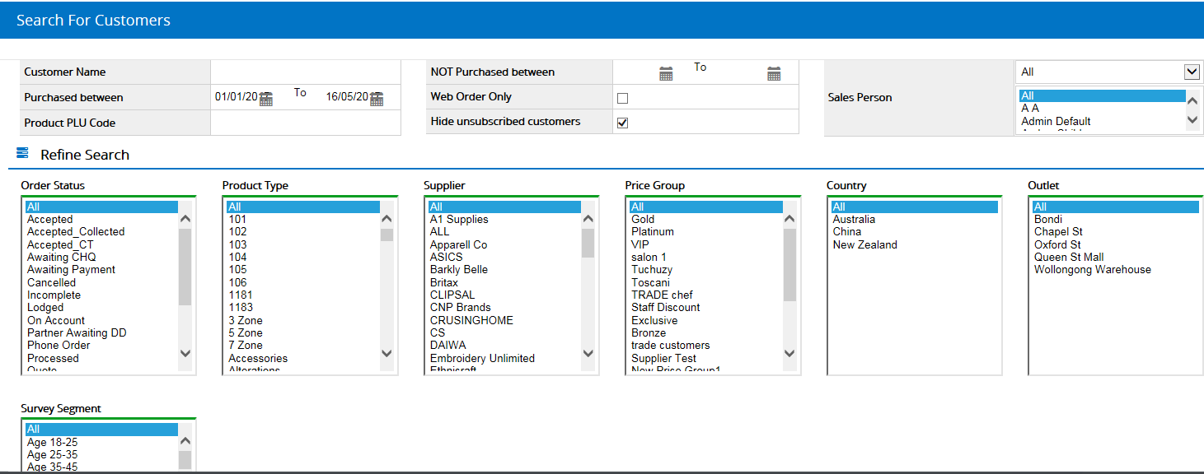Open calendar for NOT Purchased between end date
The width and height of the screenshot is (1204, 474).
tap(774, 74)
